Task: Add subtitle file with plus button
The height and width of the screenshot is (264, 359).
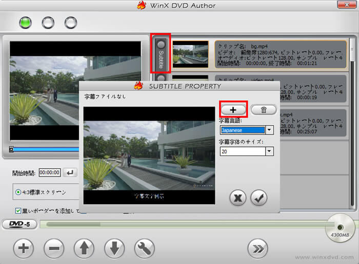Action: tap(233, 110)
